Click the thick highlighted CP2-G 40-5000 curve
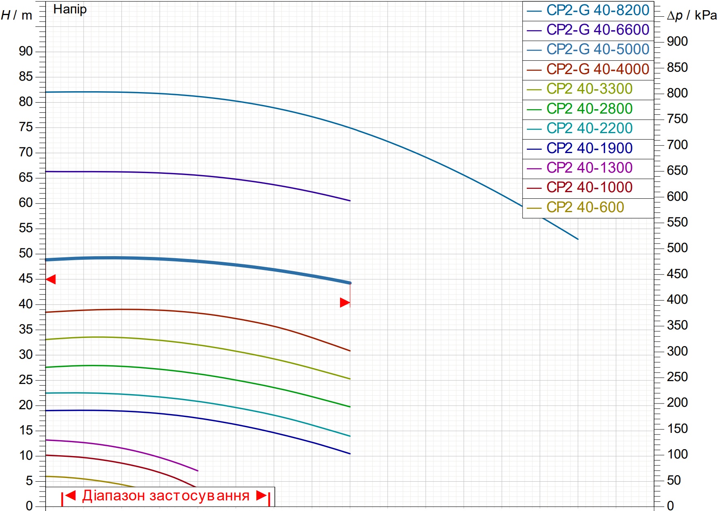The height and width of the screenshot is (511, 718). 196,261
